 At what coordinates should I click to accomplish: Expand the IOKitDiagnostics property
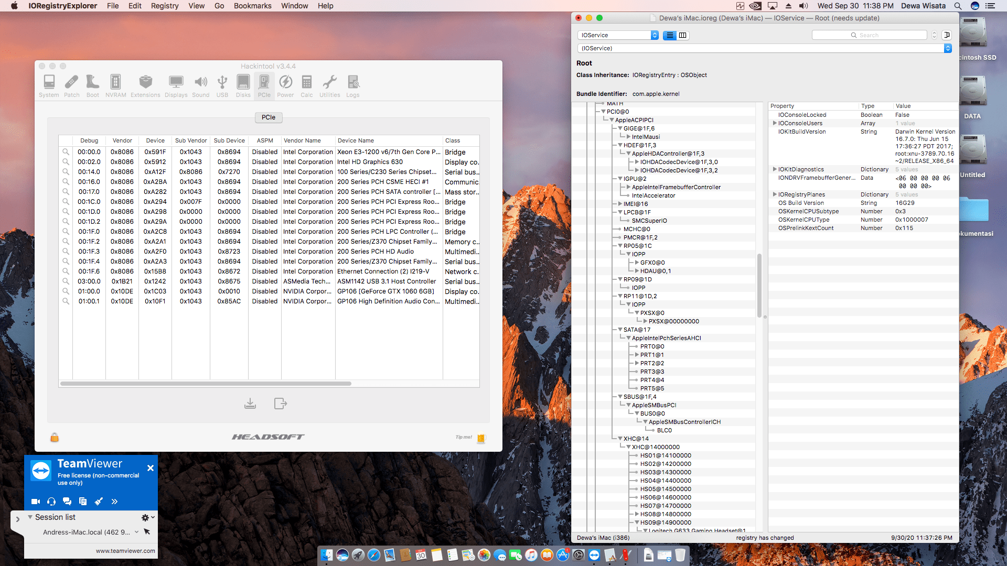point(775,169)
